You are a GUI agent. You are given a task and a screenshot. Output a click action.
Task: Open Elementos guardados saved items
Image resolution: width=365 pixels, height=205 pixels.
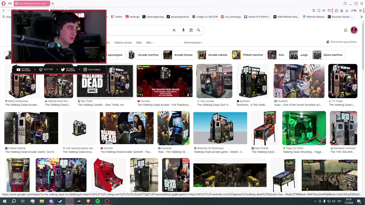pos(342,42)
